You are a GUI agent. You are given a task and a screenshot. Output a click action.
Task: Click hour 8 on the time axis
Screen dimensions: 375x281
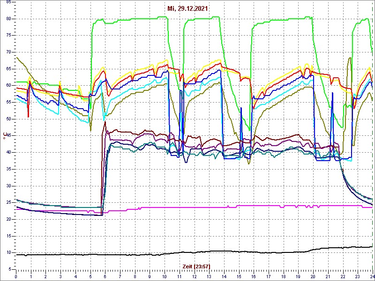click(135, 276)
